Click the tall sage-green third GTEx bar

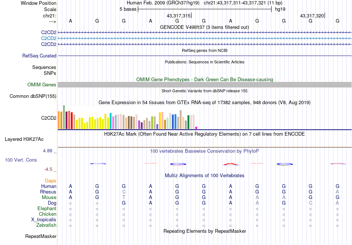[x=64, y=117]
